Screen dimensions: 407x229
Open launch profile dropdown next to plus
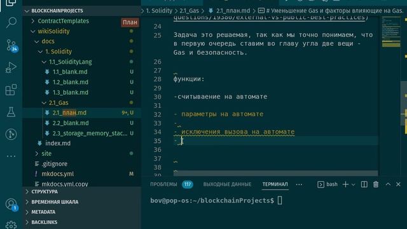(x=353, y=184)
